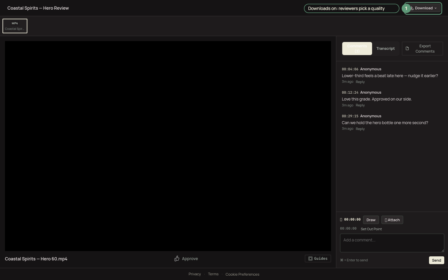Jump to the 00:04:06 comment timestamp
The width and height of the screenshot is (448, 280).
pyautogui.click(x=350, y=69)
